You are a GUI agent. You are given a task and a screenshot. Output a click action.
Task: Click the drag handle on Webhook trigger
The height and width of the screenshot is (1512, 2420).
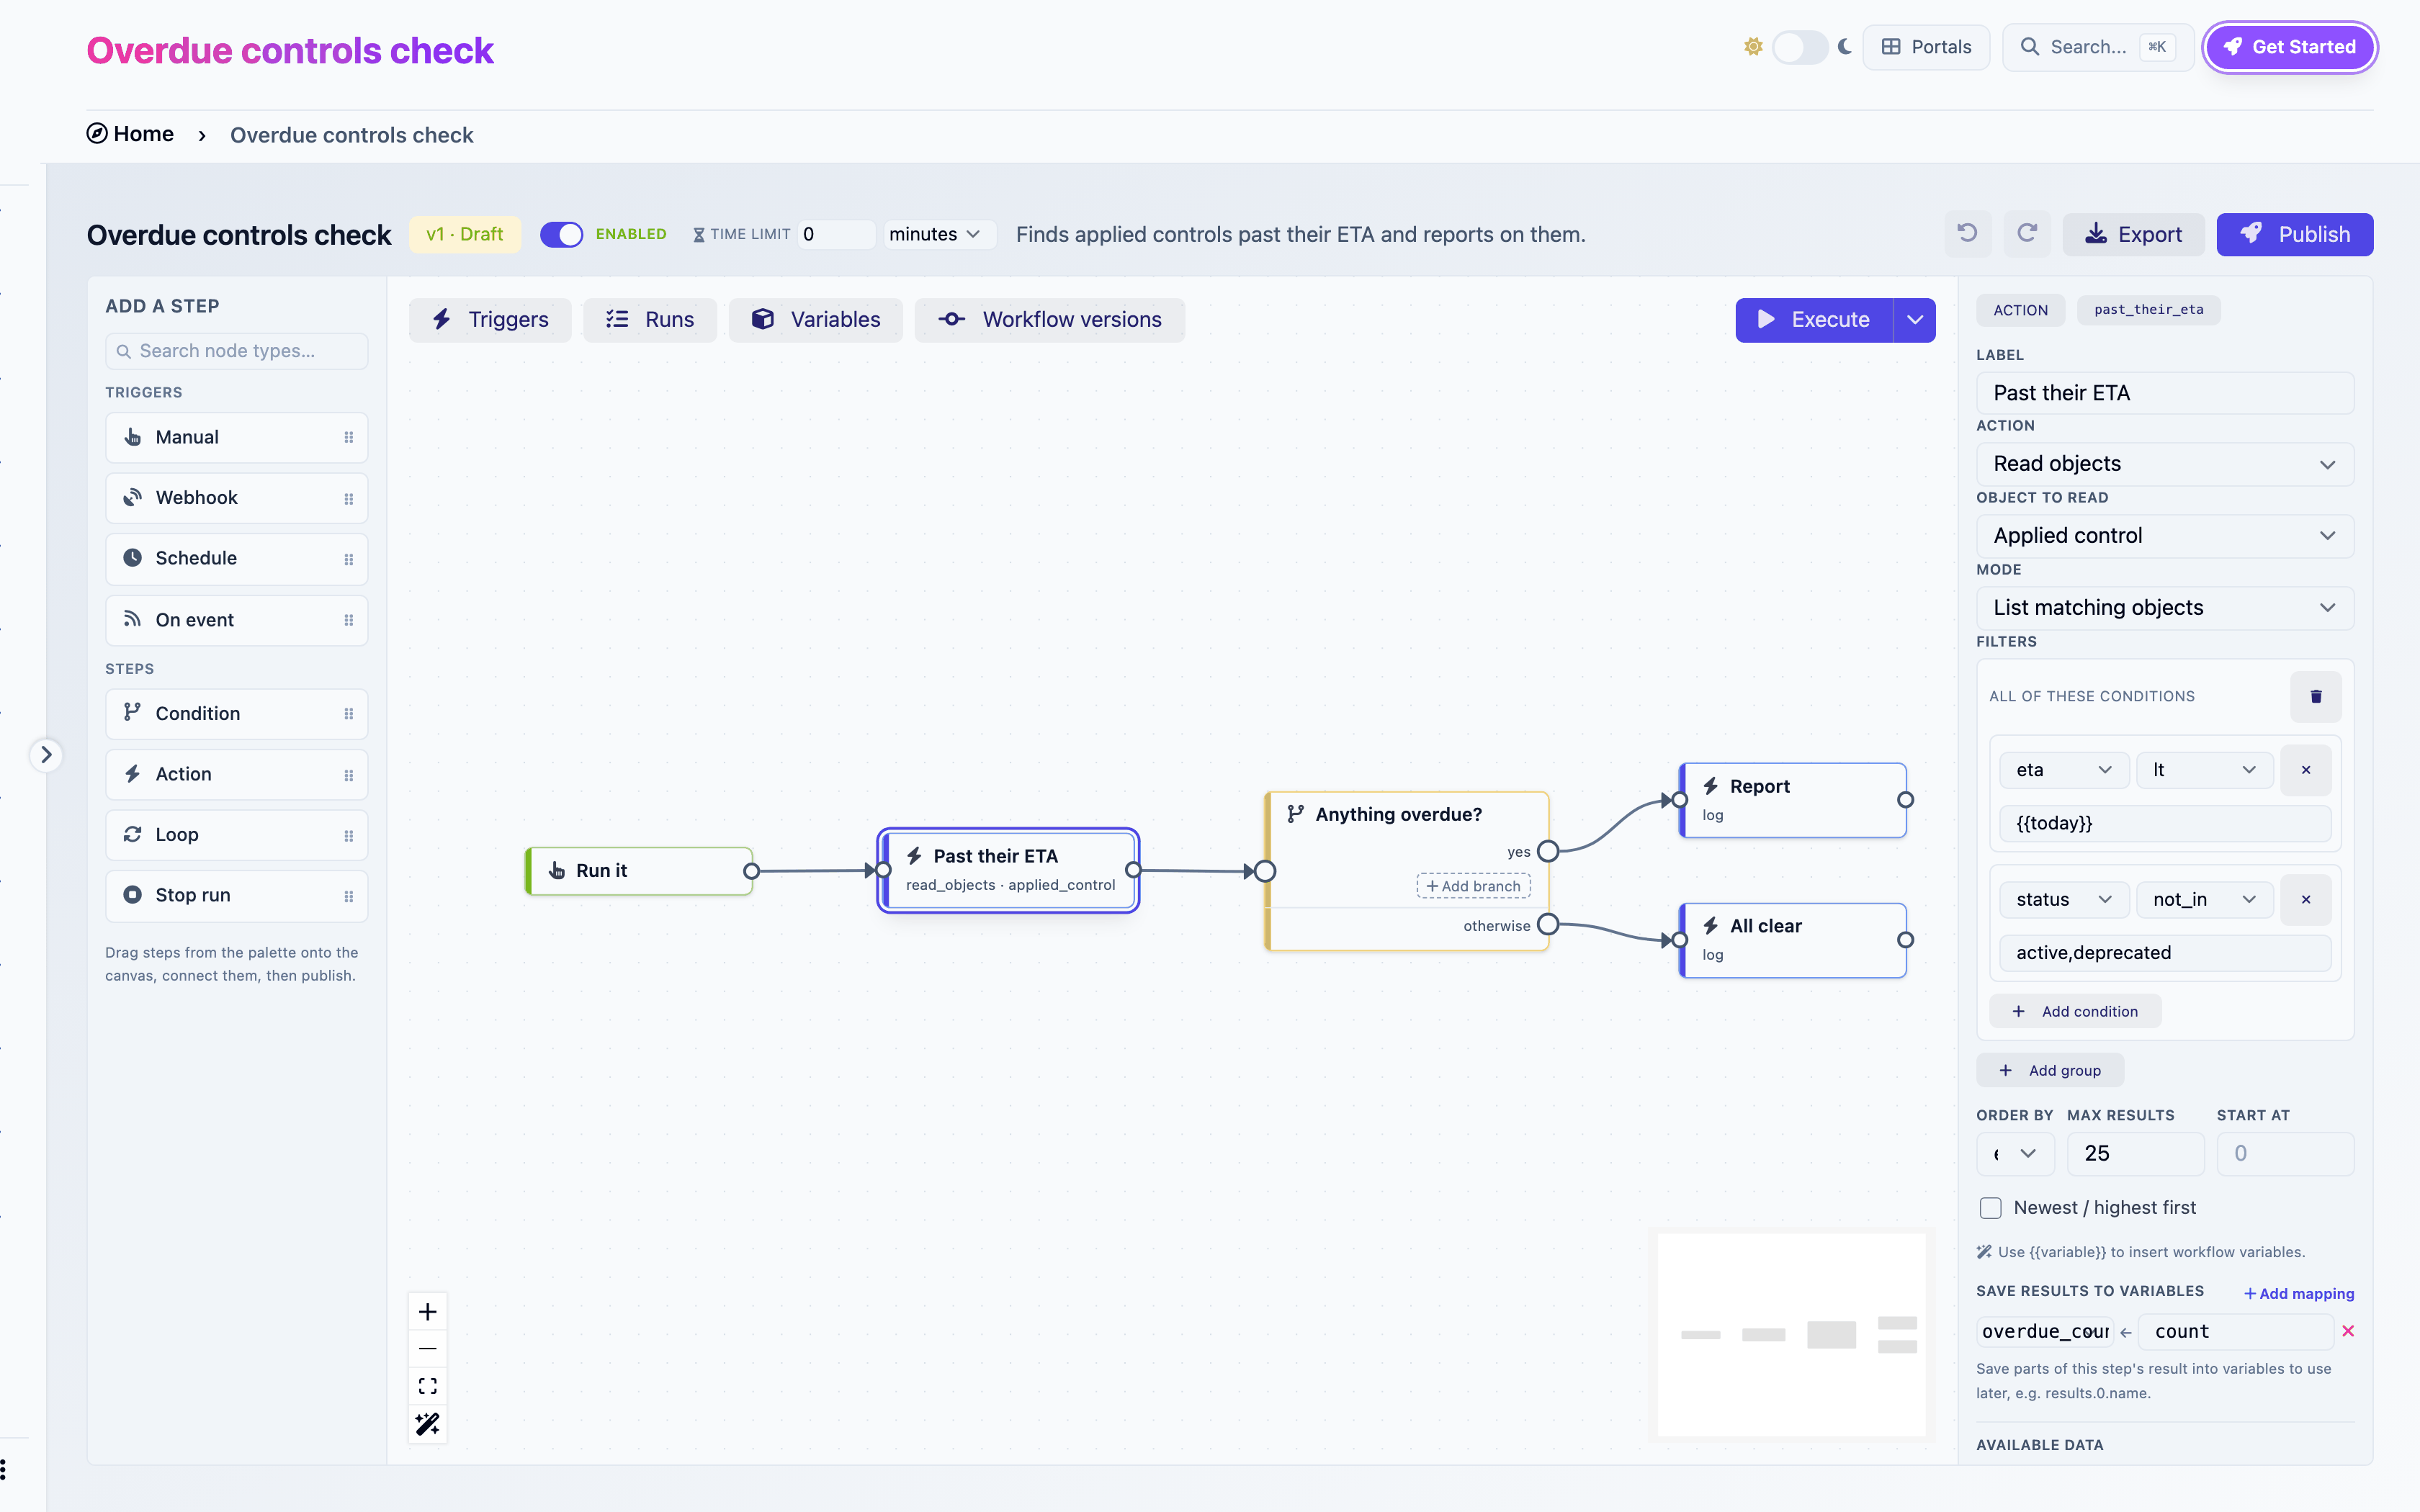coord(348,498)
